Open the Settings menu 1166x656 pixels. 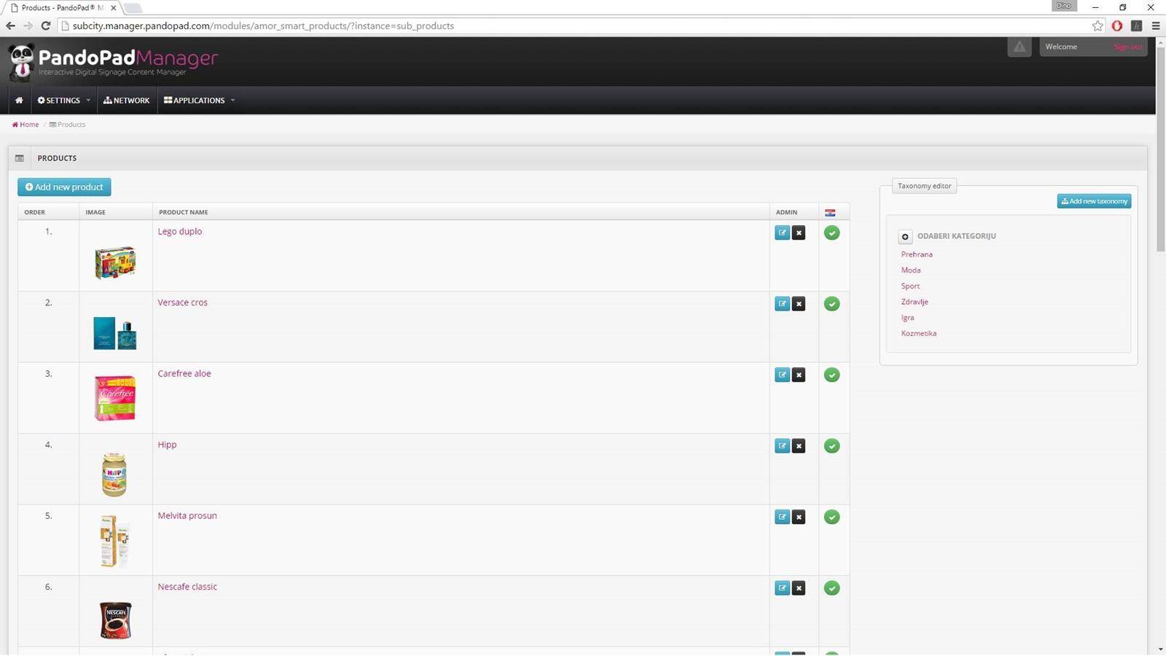coord(59,101)
